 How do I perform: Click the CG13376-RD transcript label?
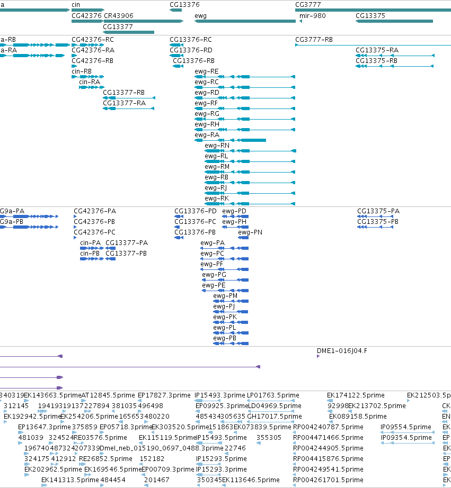[x=191, y=50]
